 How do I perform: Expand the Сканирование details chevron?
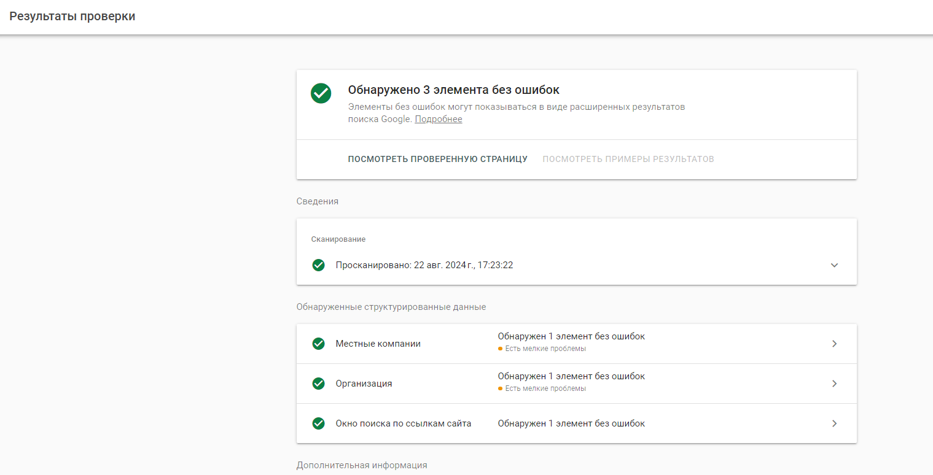(x=834, y=265)
